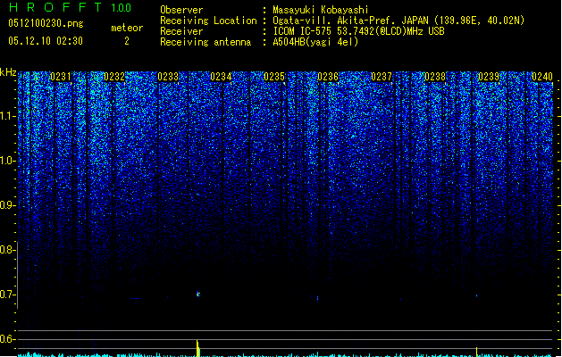This screenshot has height=357, width=562.
Task: Click the 0237 time marker
Action: coord(382,77)
